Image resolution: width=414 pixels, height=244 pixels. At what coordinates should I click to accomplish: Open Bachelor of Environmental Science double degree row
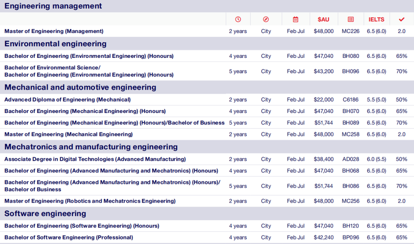(89, 71)
